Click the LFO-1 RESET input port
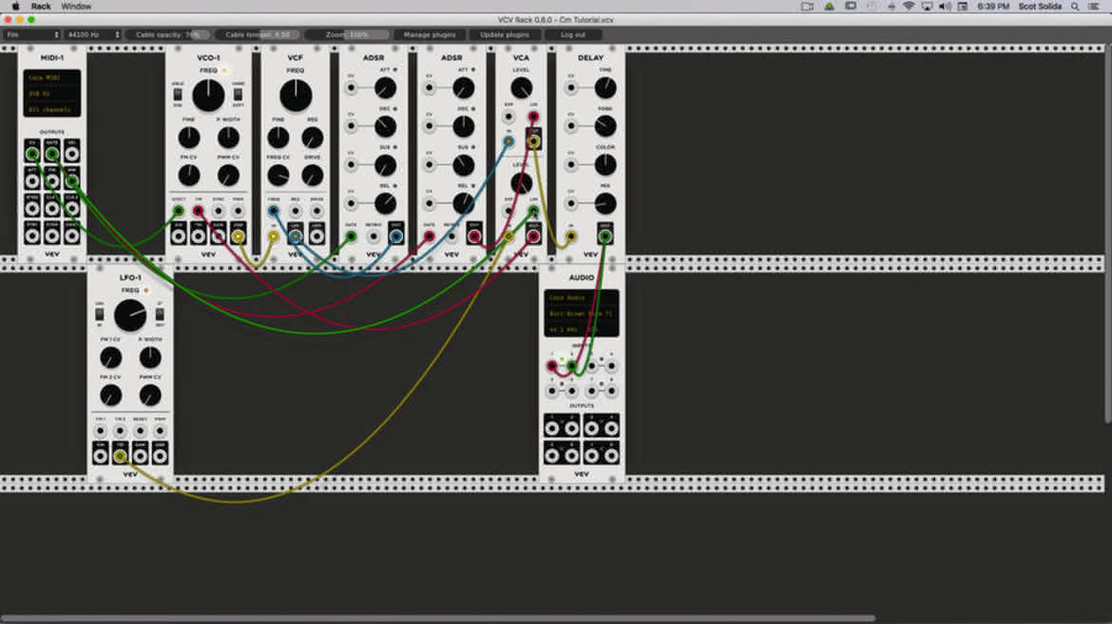The image size is (1112, 624). [x=141, y=430]
